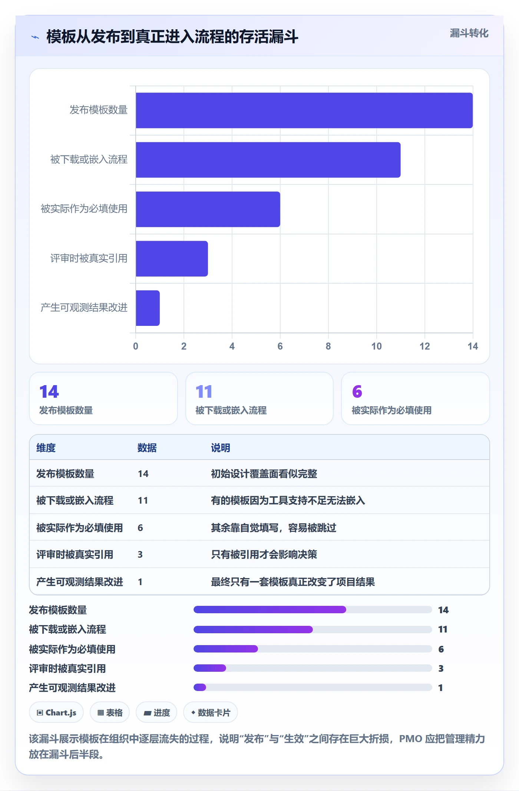Click the 数据 column header

click(147, 448)
